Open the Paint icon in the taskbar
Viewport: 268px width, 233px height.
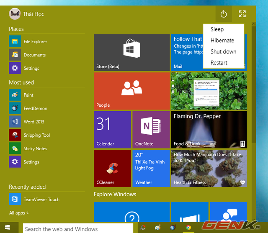click(x=158, y=228)
